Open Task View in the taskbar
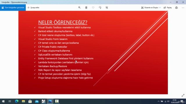The height and width of the screenshot is (104, 186). point(10,101)
